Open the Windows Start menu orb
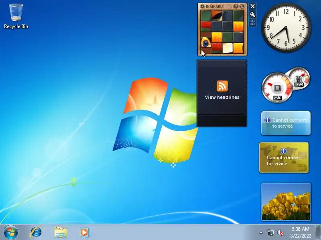Viewport: 321px width, 240px height. [11, 232]
